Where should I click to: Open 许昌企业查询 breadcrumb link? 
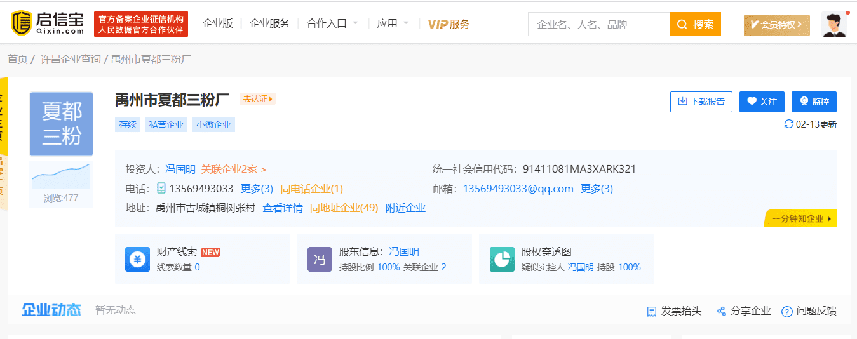[71, 59]
